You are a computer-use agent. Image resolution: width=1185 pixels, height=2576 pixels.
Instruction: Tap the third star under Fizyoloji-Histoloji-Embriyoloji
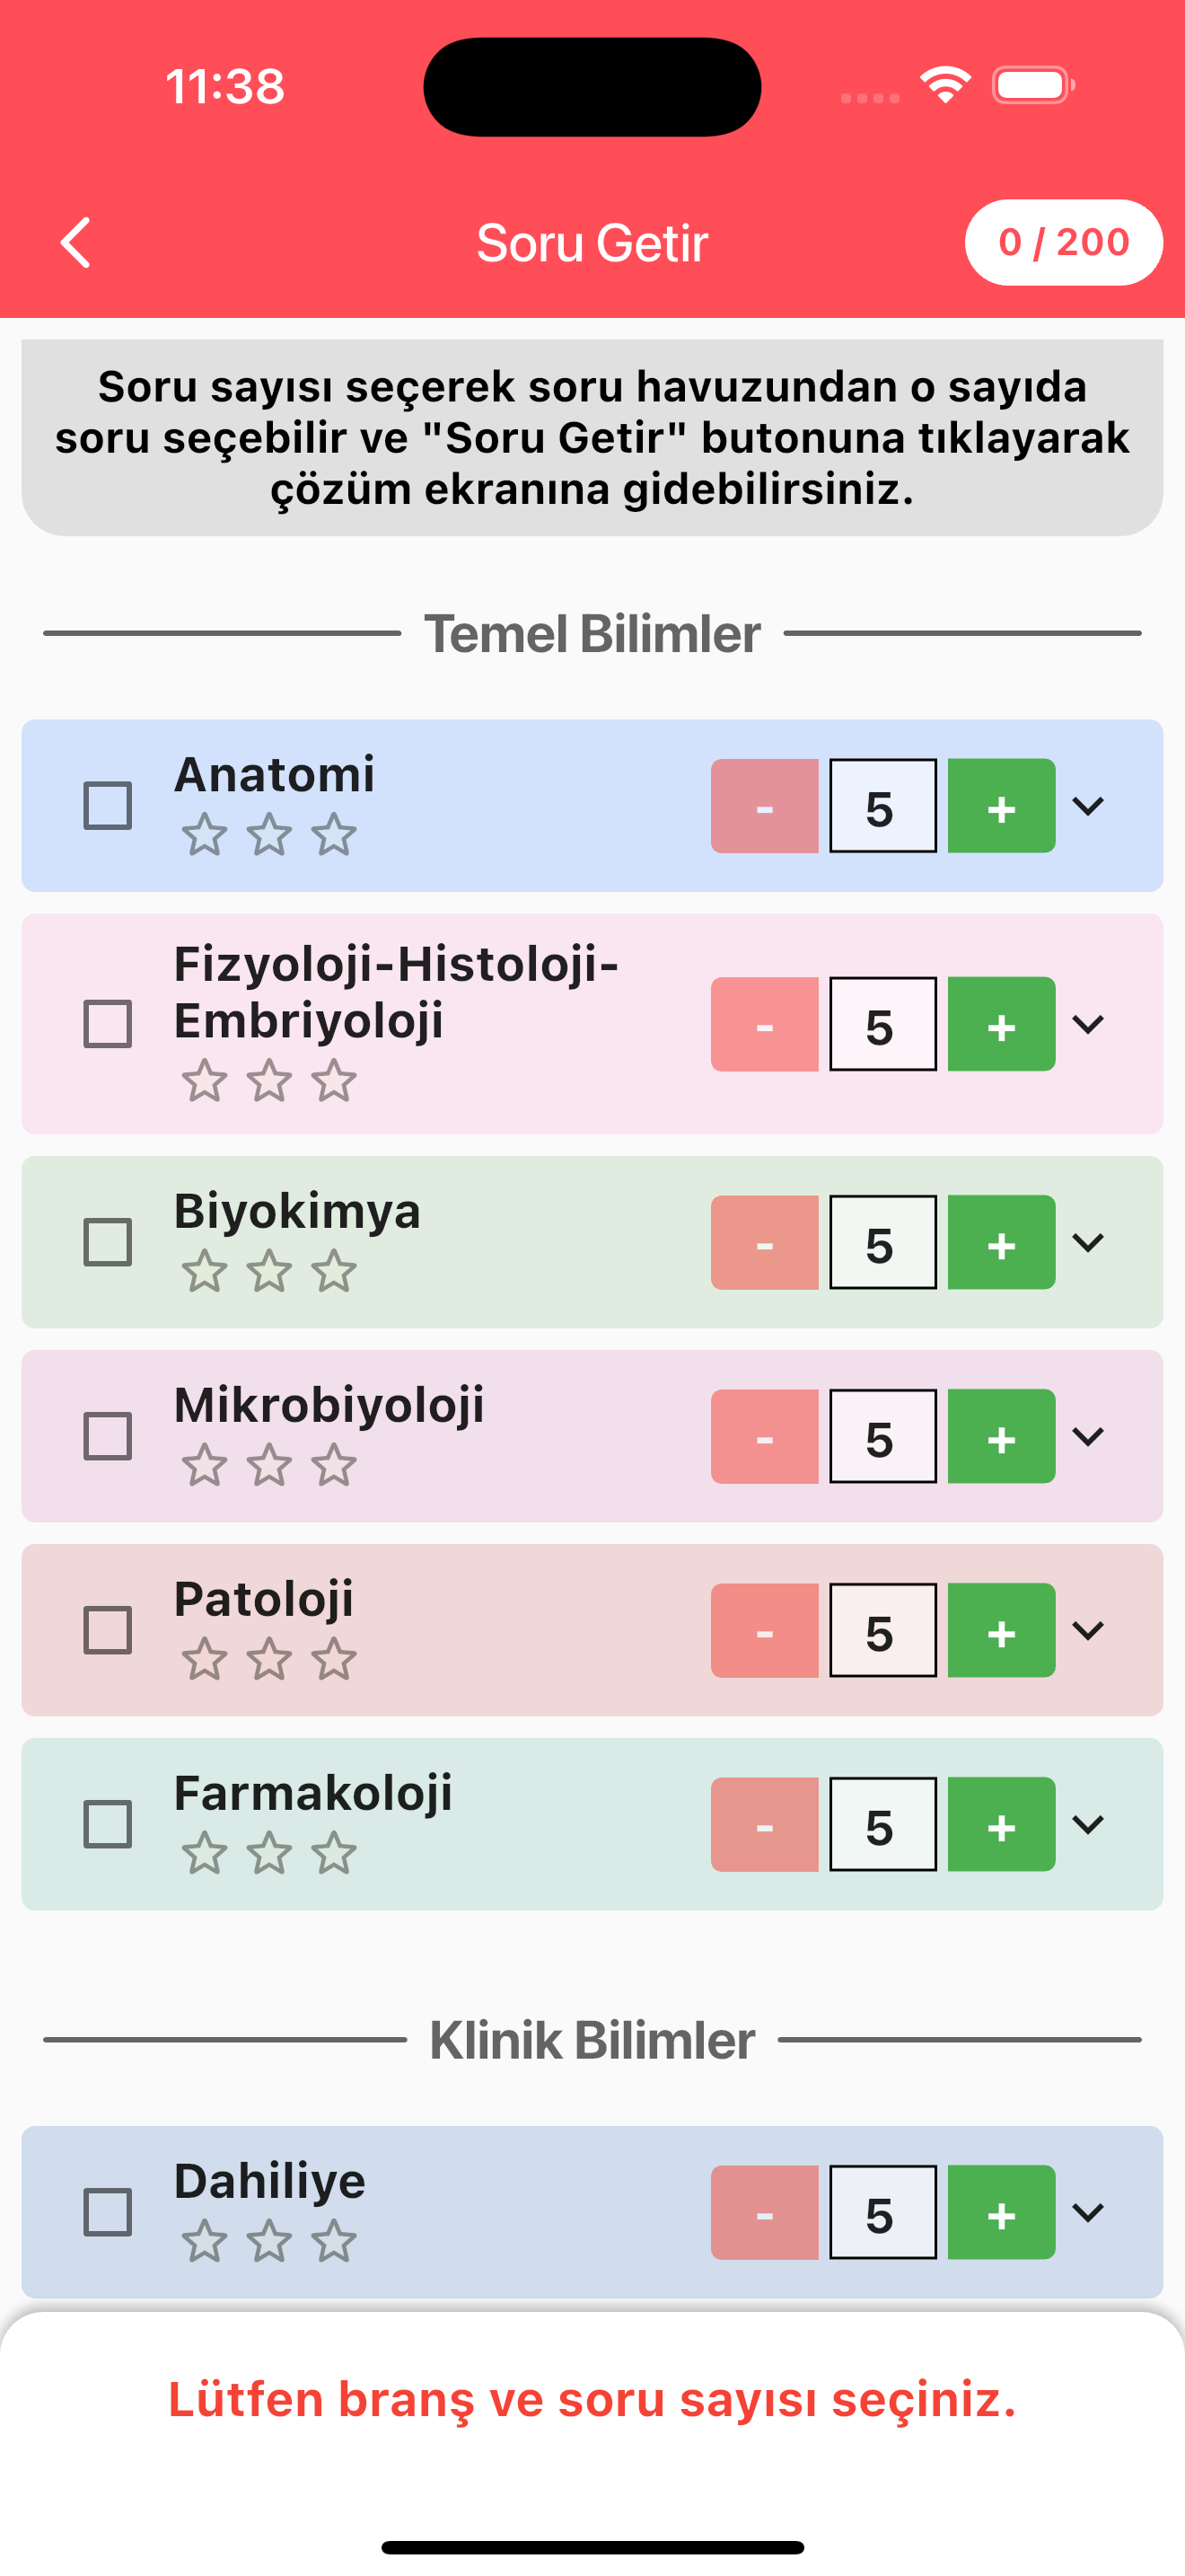pyautogui.click(x=334, y=1081)
